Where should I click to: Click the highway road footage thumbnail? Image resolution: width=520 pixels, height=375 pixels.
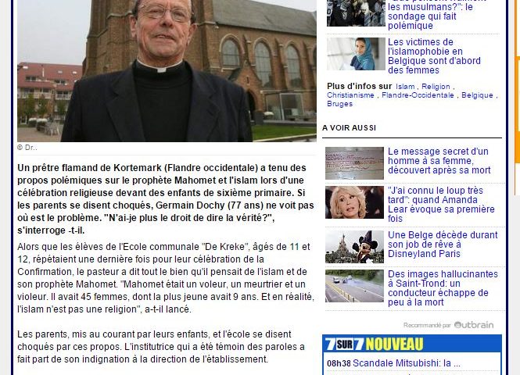[354, 286]
